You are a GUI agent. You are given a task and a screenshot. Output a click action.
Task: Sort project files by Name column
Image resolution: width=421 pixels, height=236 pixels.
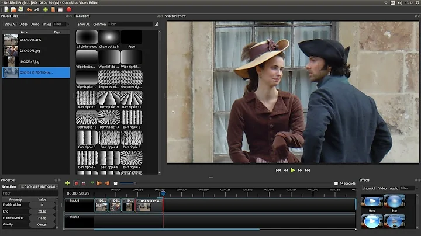(x=23, y=32)
